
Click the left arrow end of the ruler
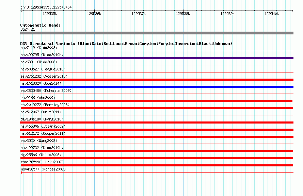(x=21, y=11)
